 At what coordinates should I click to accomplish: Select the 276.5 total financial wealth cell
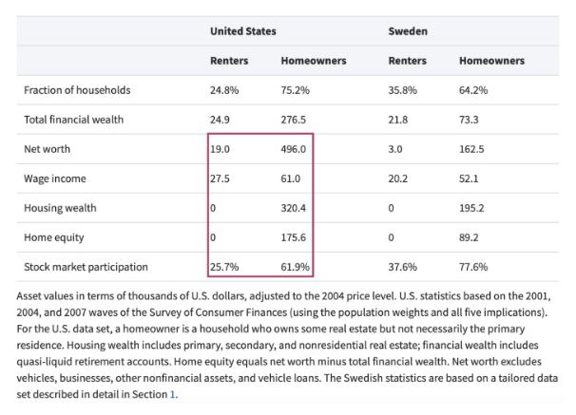coord(295,120)
